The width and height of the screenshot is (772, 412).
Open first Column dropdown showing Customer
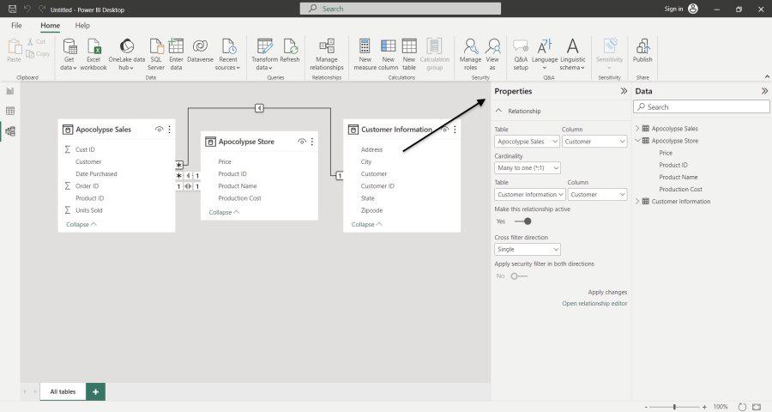(594, 142)
